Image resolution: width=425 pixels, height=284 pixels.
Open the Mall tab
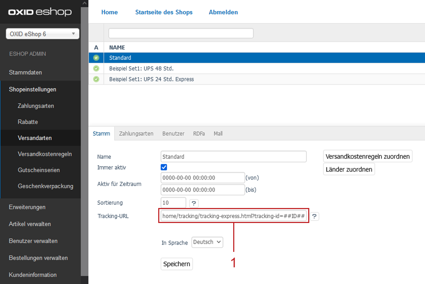pyautogui.click(x=218, y=133)
